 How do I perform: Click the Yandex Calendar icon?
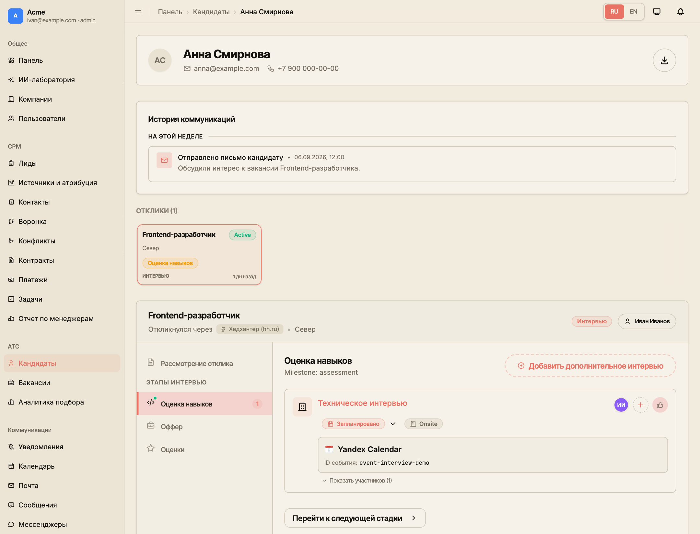(x=329, y=449)
